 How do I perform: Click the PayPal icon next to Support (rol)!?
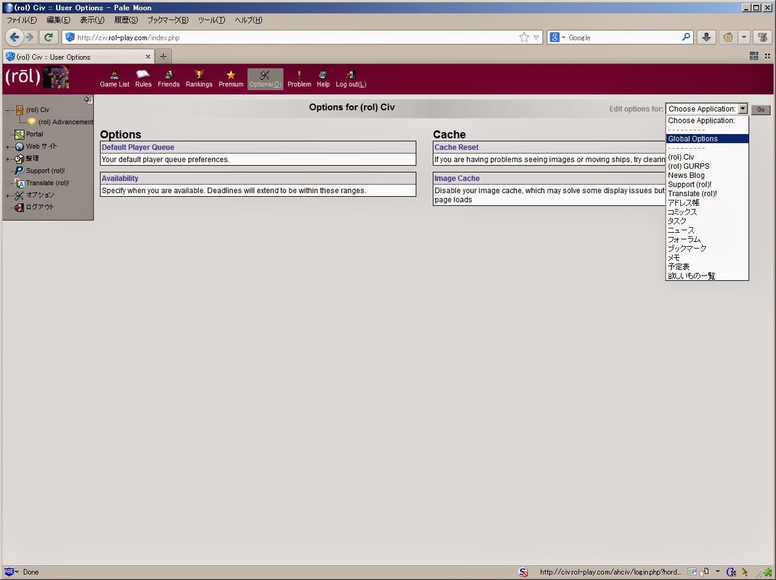(20, 171)
